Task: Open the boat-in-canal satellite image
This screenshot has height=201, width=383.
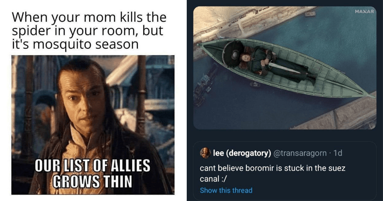Action: (x=284, y=67)
